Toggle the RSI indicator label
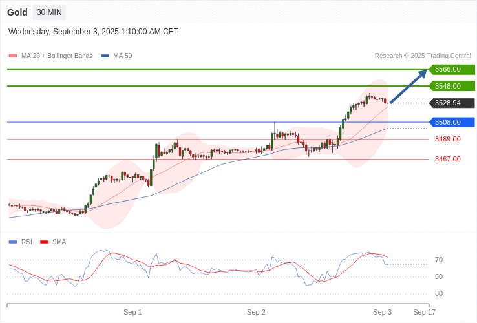The image size is (477, 323). pyautogui.click(x=26, y=242)
